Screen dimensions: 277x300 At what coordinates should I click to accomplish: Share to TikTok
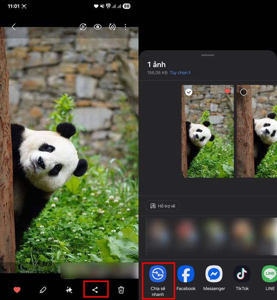click(242, 278)
